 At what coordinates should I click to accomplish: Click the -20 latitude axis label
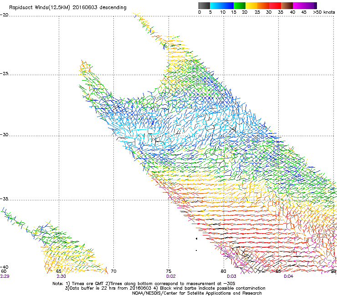(4, 15)
